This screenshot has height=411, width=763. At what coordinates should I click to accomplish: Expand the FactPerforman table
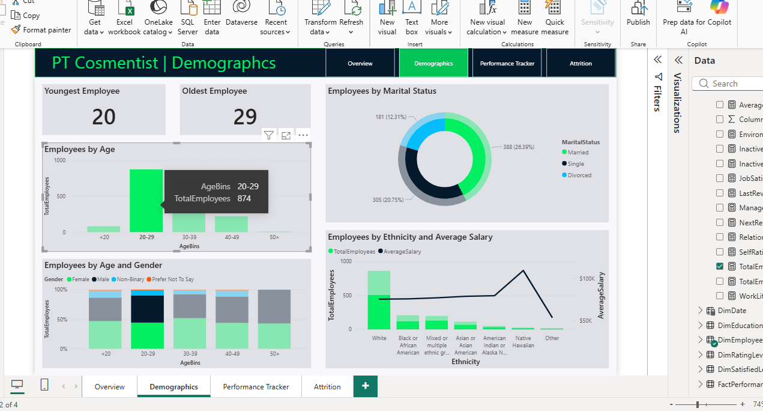click(700, 384)
